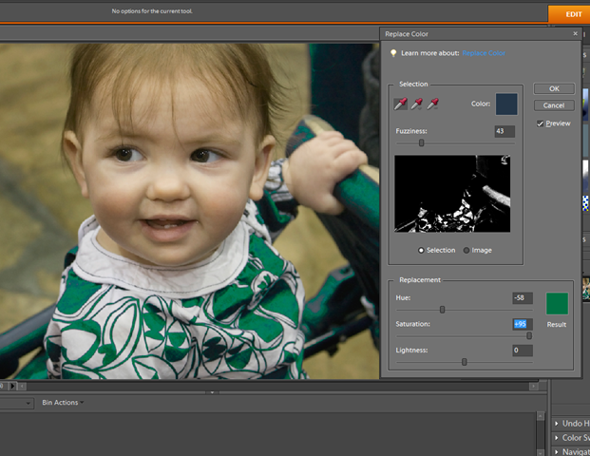
Task: Open the Replace Color help link
Action: (x=484, y=53)
